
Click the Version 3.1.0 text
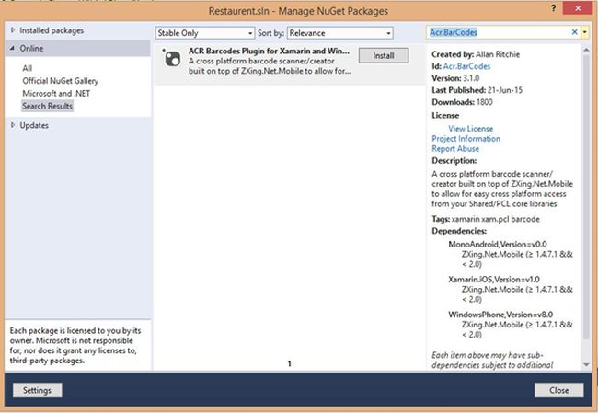(455, 78)
